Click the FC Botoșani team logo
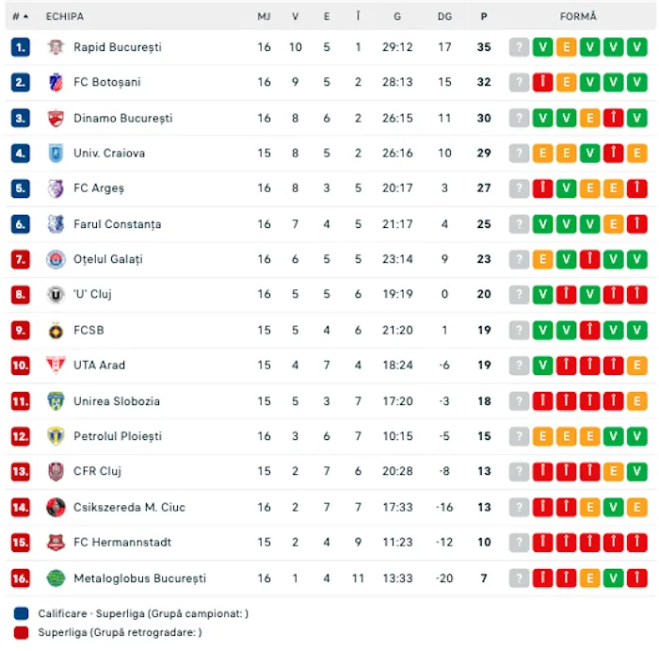 (56, 82)
